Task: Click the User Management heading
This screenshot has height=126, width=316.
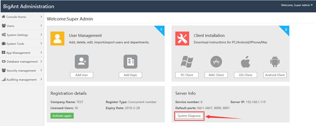Action: click(85, 35)
